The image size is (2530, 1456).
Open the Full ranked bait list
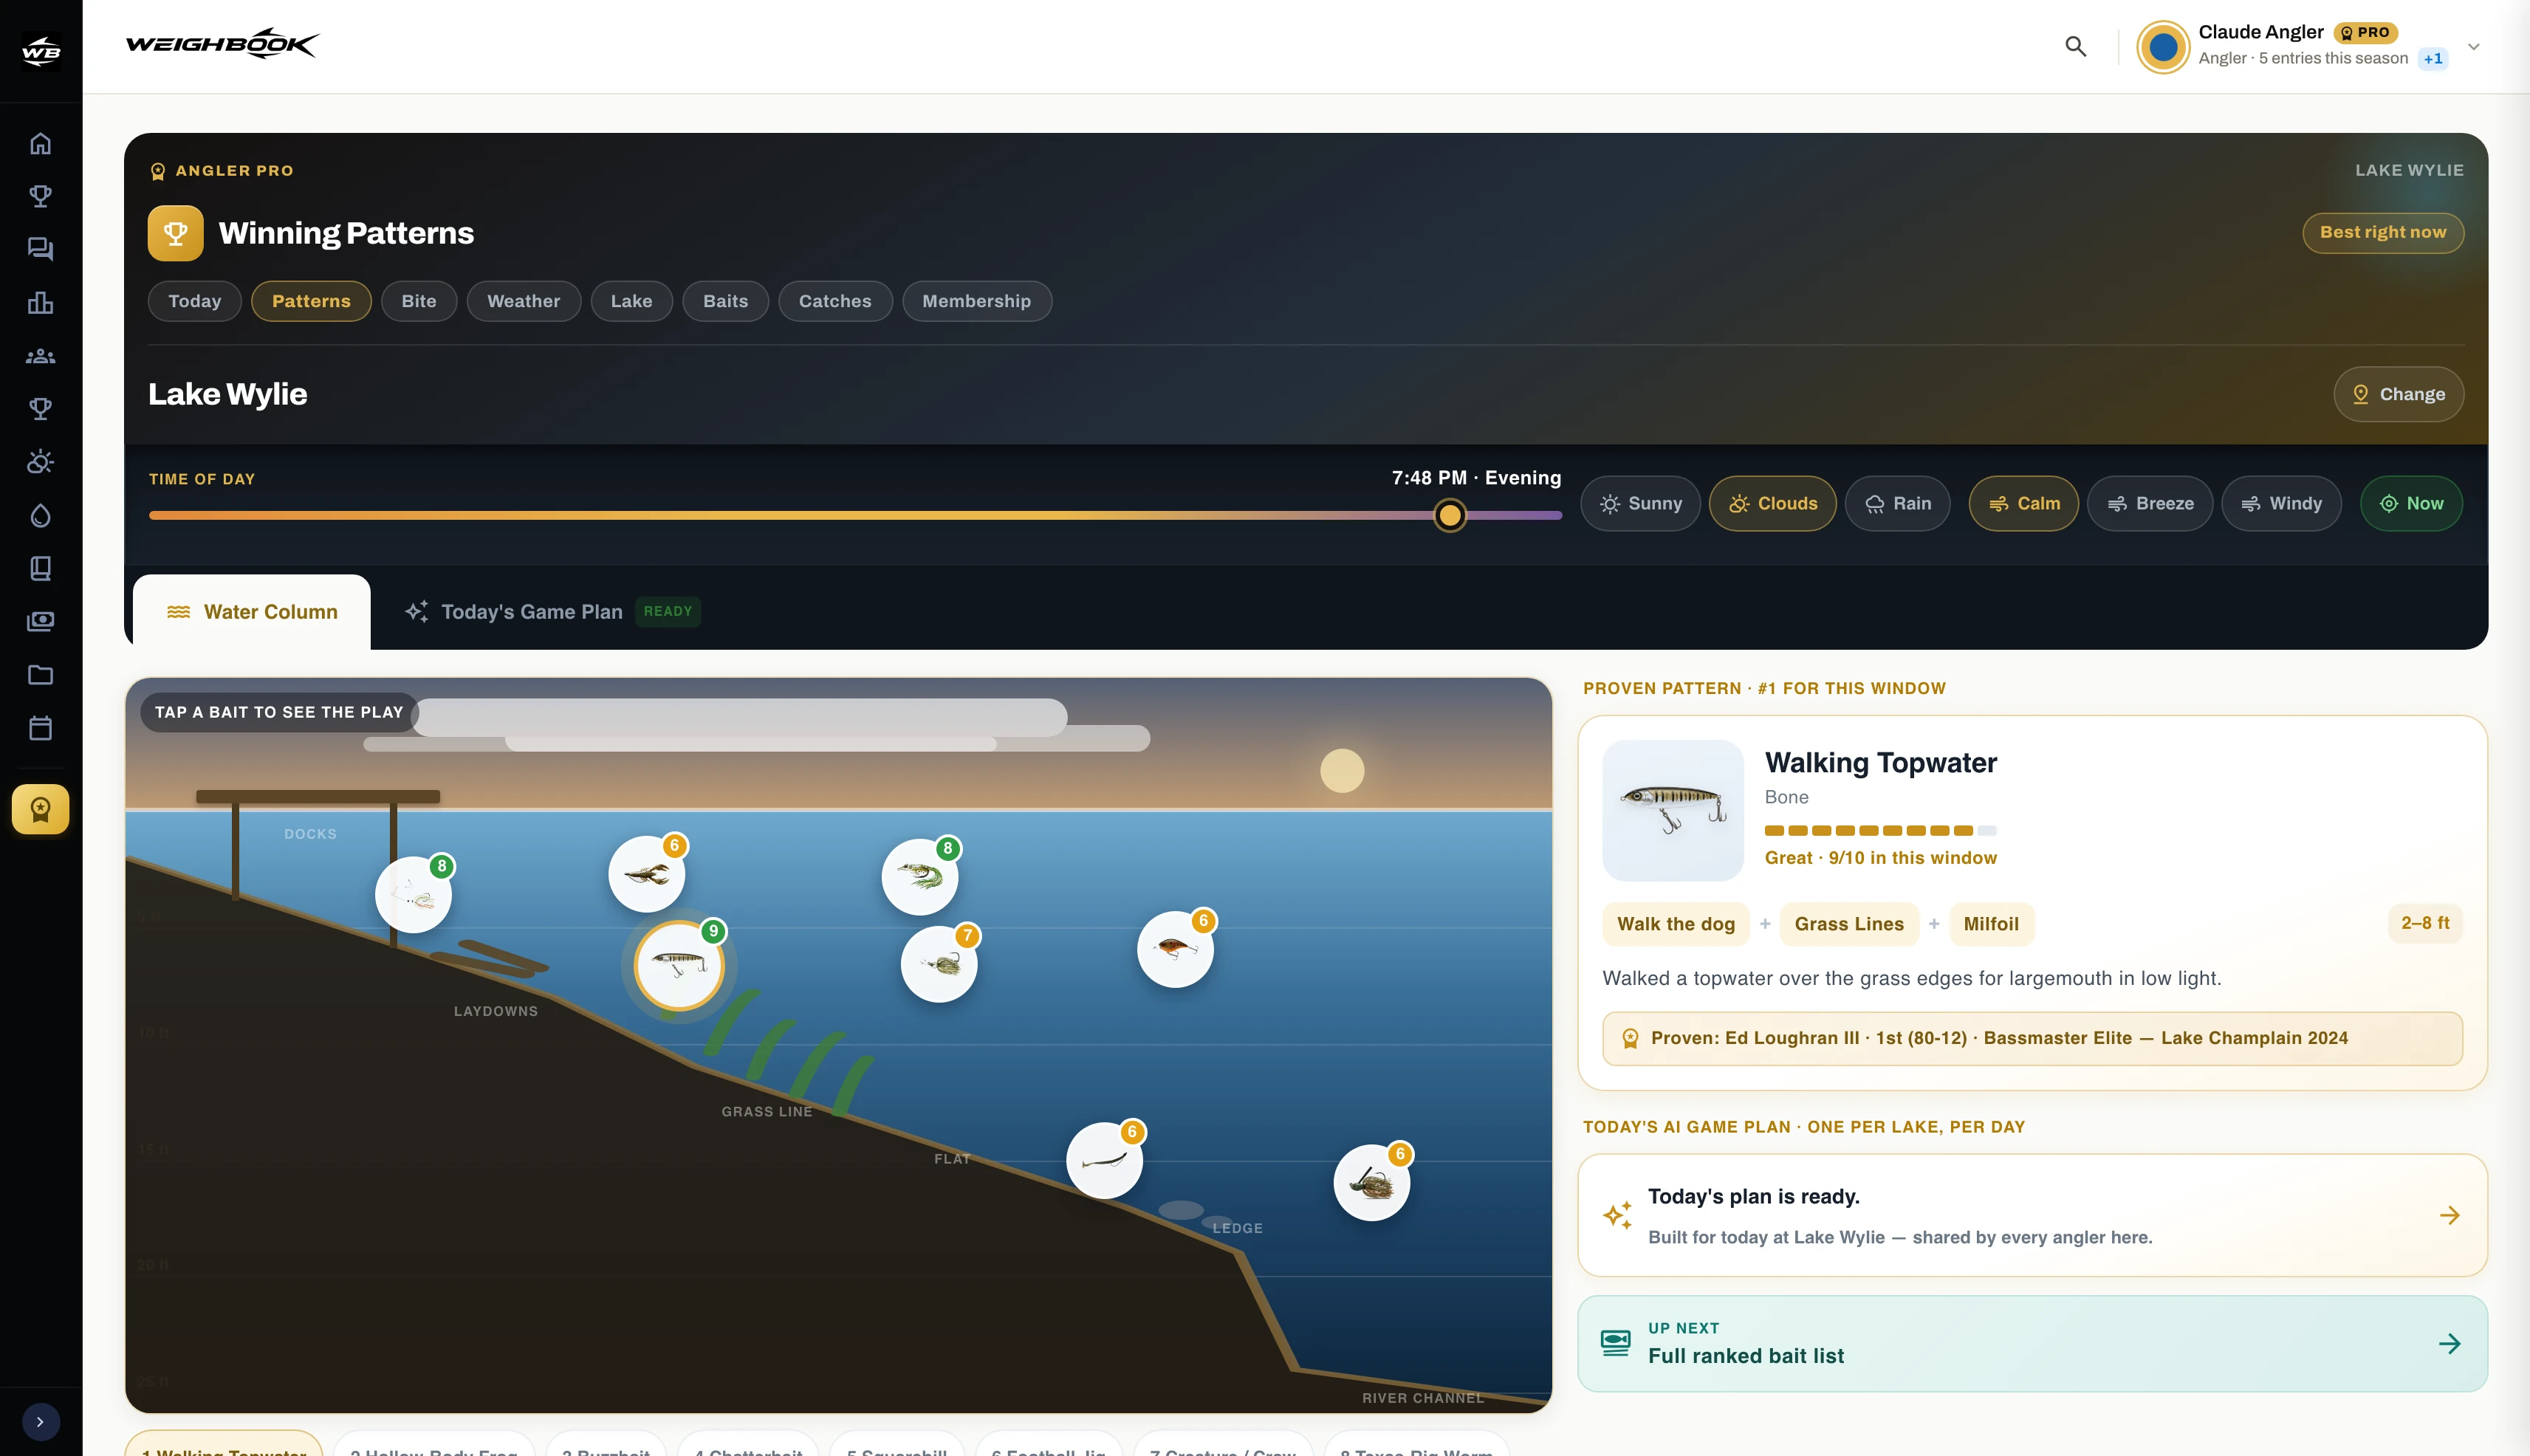coord(2033,1343)
